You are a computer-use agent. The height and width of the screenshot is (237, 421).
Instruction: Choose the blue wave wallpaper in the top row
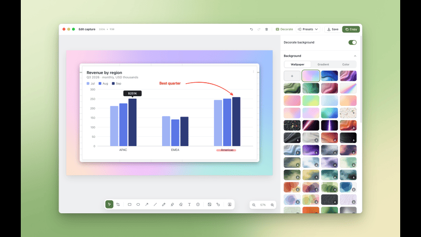point(330,76)
